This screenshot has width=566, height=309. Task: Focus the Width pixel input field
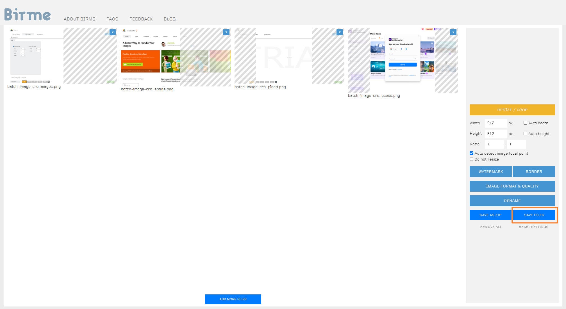pos(496,123)
